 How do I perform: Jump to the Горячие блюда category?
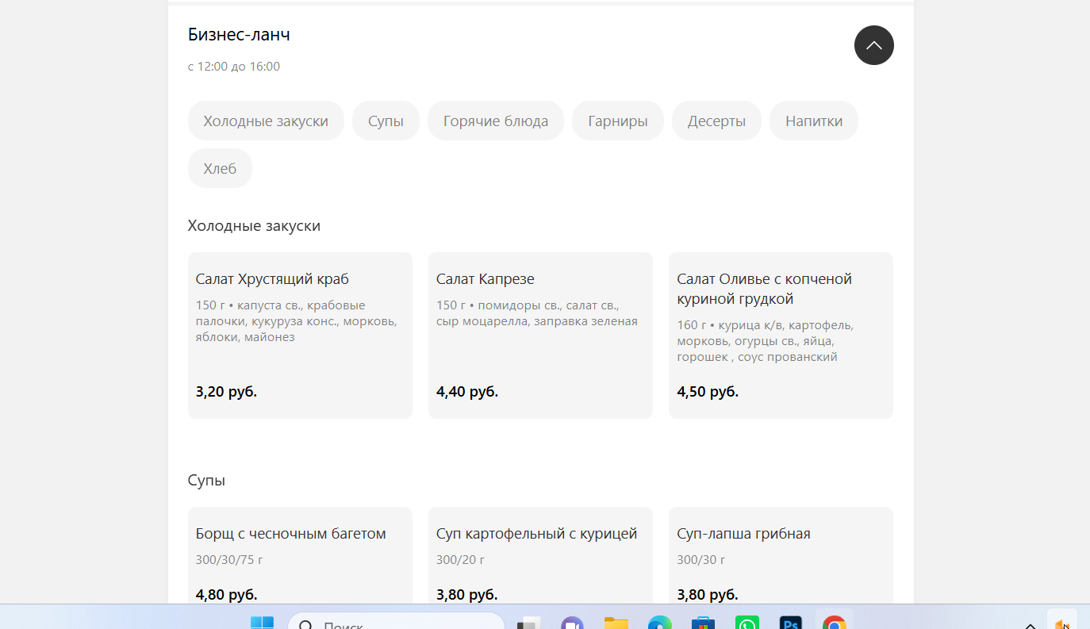point(496,121)
